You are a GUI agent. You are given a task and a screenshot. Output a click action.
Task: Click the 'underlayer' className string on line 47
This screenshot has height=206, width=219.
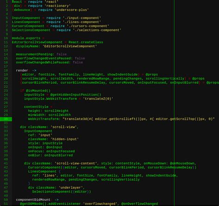(71, 188)
